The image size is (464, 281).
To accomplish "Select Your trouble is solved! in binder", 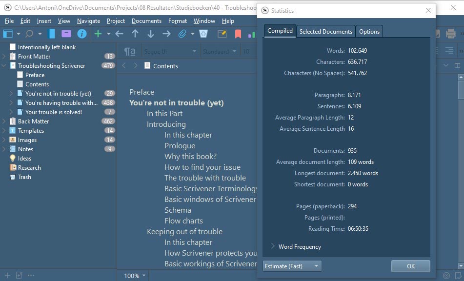I will 54,112.
